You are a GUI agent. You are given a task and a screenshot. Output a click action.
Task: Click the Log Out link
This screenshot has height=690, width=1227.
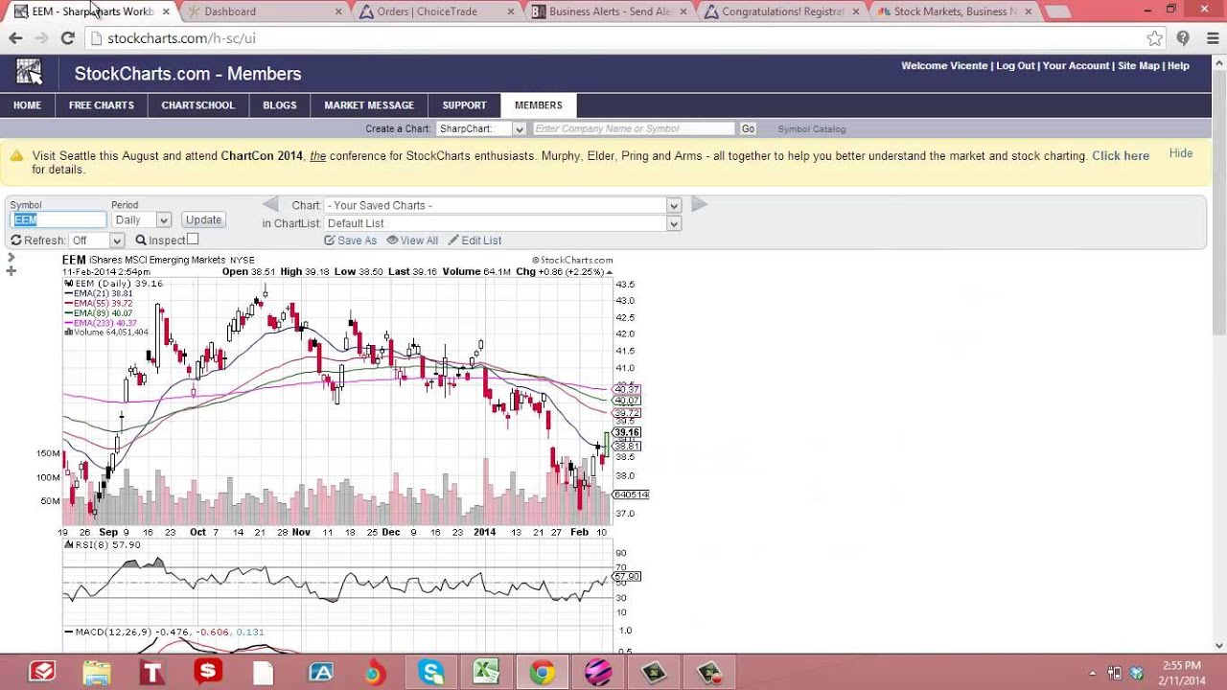[1015, 66]
